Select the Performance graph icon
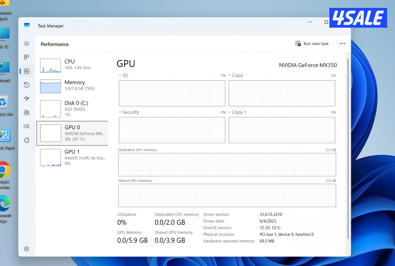395x266 pixels. tap(26, 71)
